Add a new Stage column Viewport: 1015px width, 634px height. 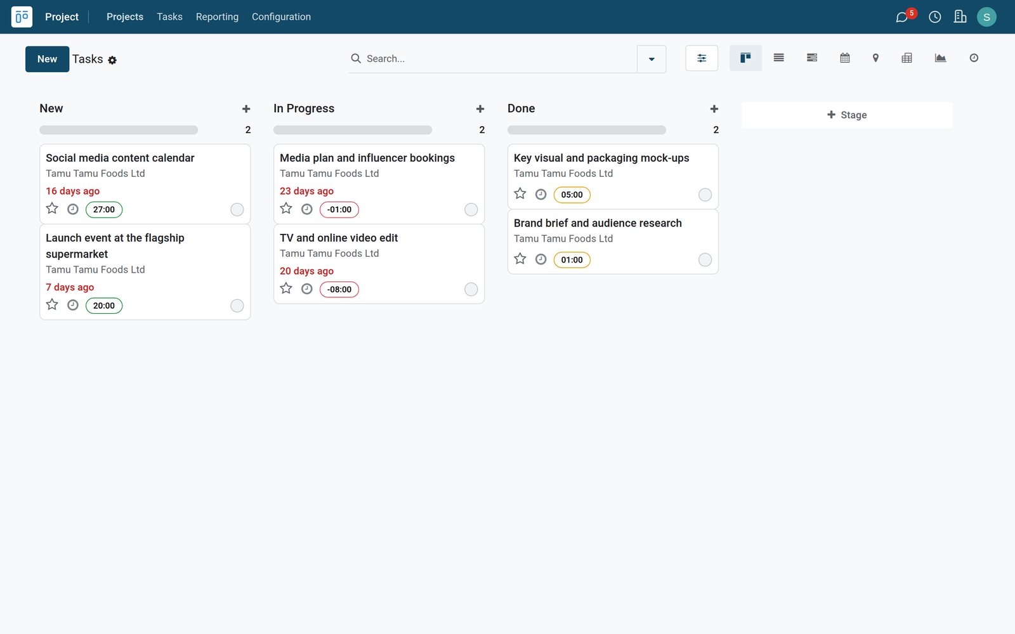(x=847, y=115)
